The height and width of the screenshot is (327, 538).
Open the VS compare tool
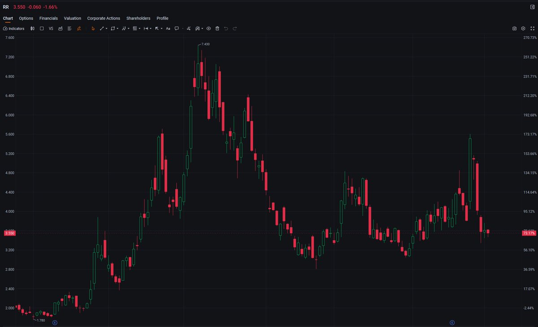(x=51, y=28)
